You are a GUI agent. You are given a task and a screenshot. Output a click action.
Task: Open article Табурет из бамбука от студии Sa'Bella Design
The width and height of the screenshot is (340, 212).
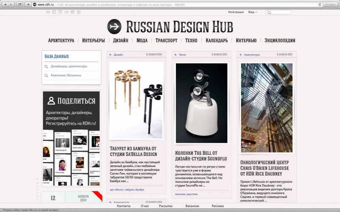click(133, 151)
